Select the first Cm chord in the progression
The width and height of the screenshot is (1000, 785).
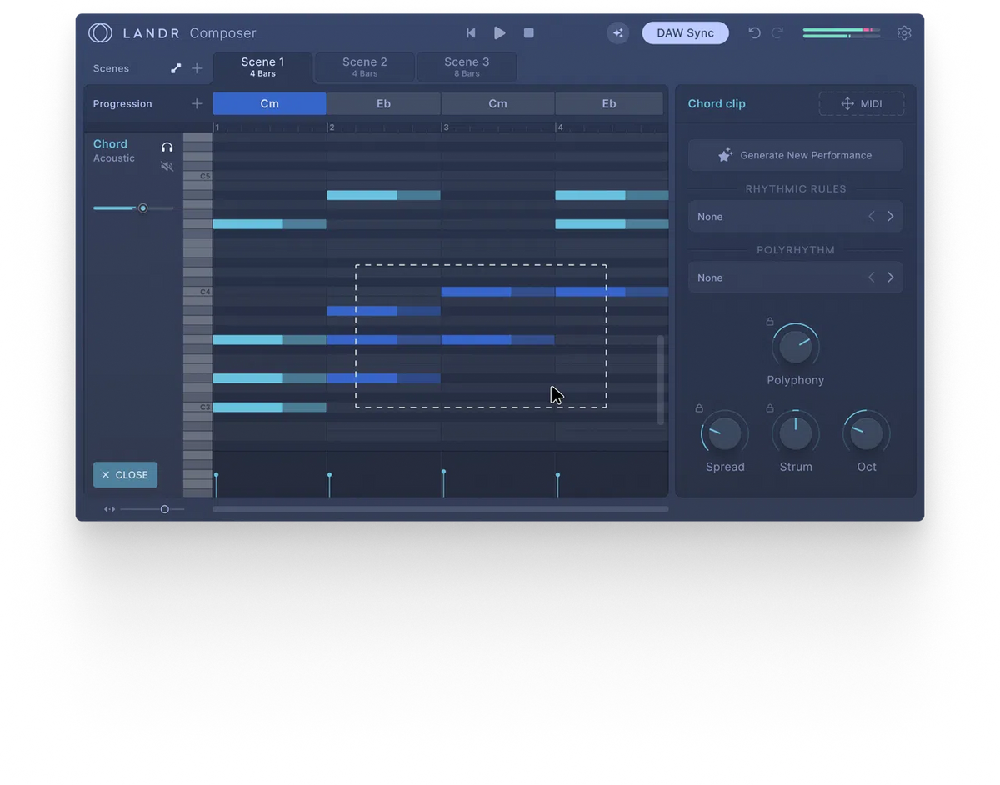[x=268, y=103]
